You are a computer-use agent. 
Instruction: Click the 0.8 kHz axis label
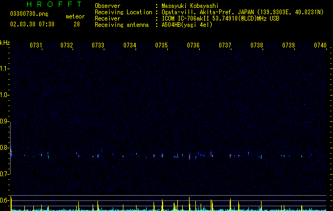click(4, 148)
